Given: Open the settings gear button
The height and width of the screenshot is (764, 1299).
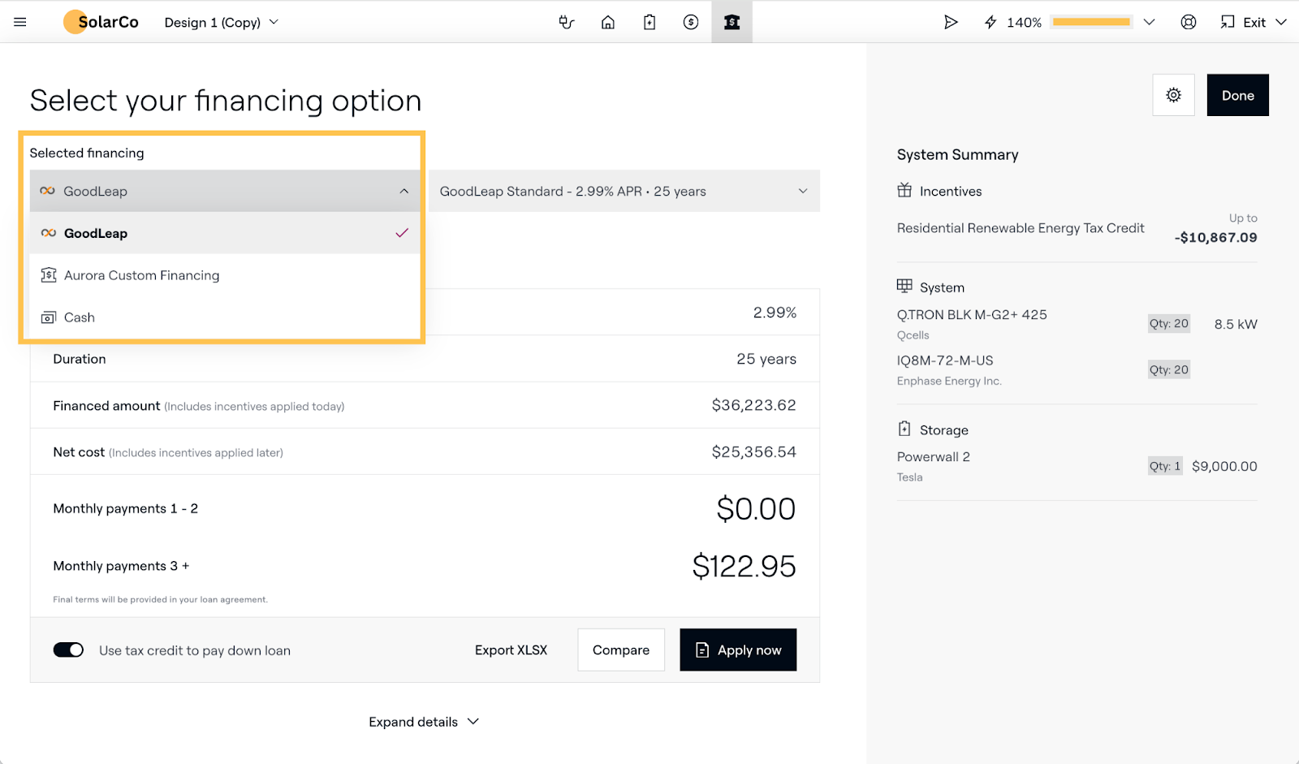Looking at the screenshot, I should tap(1173, 95).
